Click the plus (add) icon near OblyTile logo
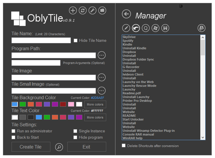The height and width of the screenshot is (158, 215). tap(73, 10)
